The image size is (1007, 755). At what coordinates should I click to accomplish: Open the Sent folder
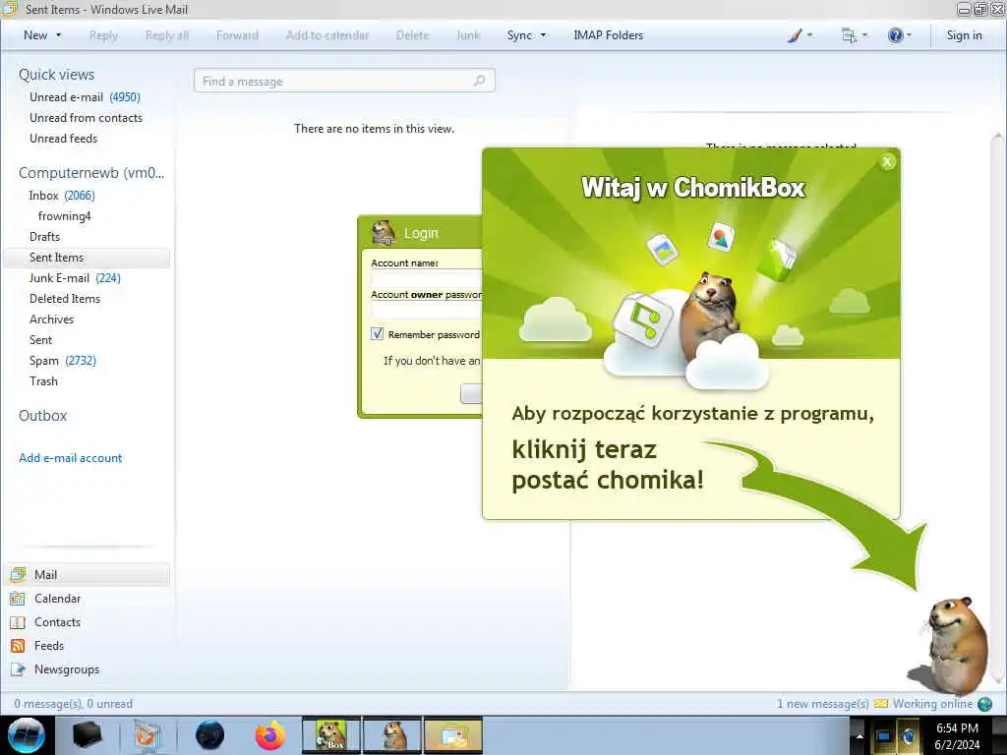[x=40, y=339]
